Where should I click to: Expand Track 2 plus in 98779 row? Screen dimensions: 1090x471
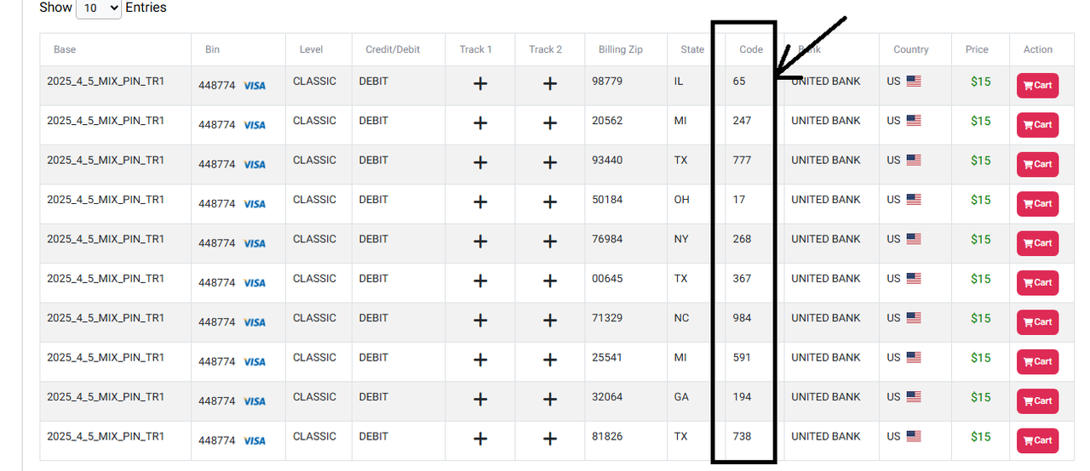[x=550, y=84]
